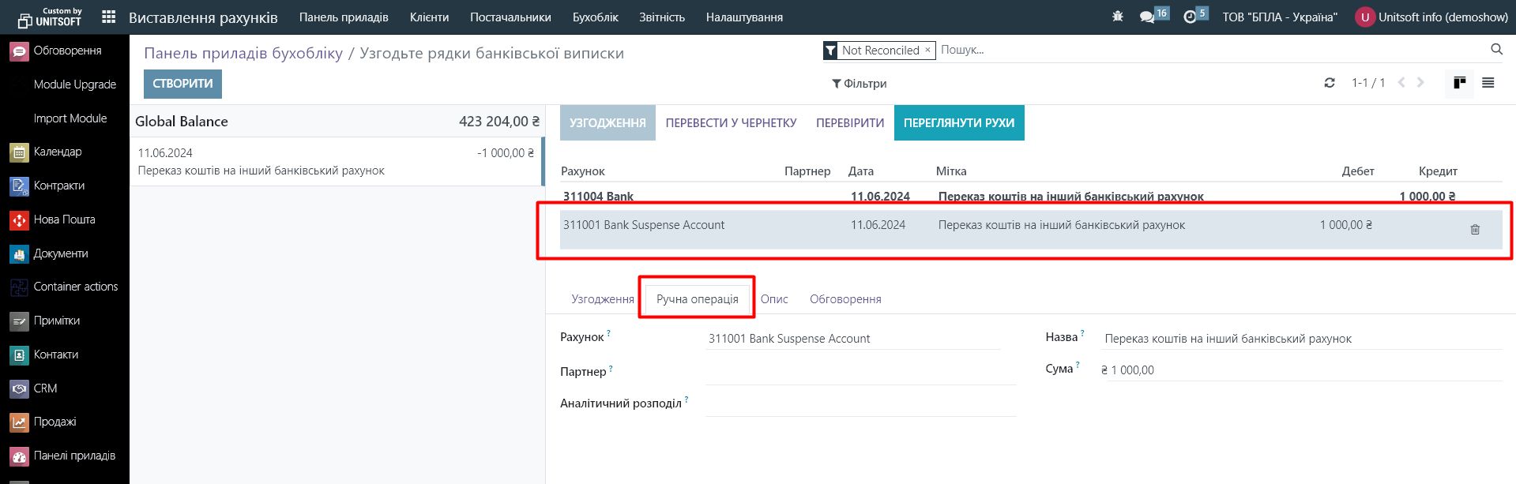1516x484 pixels.
Task: Open the Партнер selection field
Action: pos(860,372)
